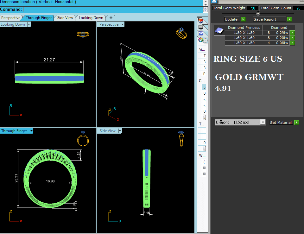Click the Set Material button

281,123
